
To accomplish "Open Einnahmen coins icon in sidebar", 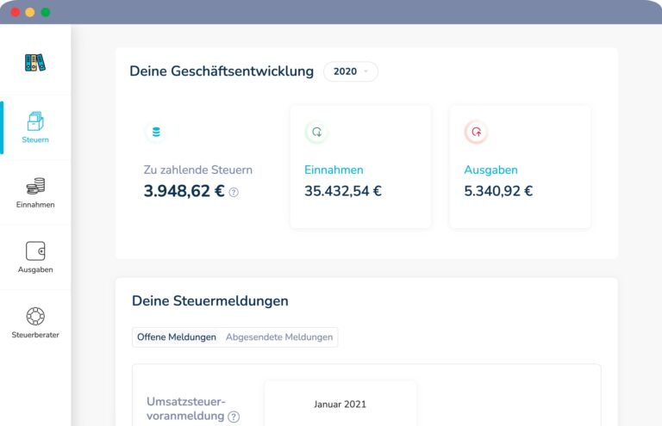I will (x=35, y=186).
